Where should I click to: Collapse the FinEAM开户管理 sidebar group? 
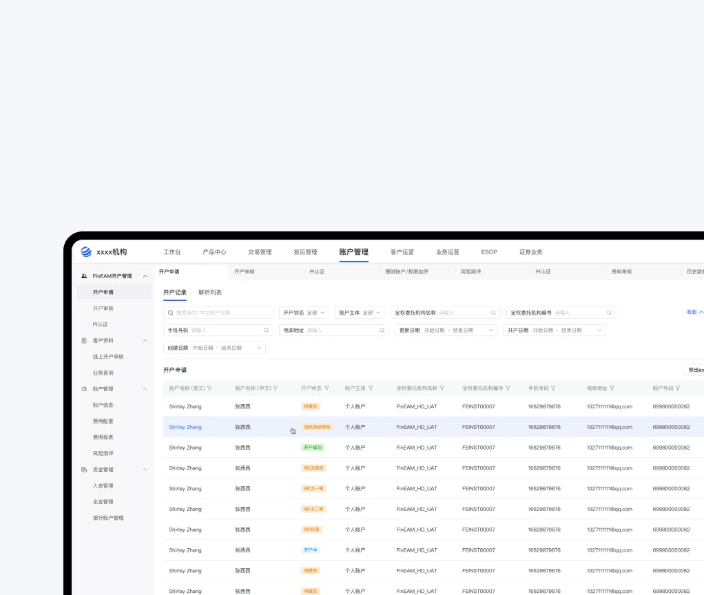[x=145, y=276]
